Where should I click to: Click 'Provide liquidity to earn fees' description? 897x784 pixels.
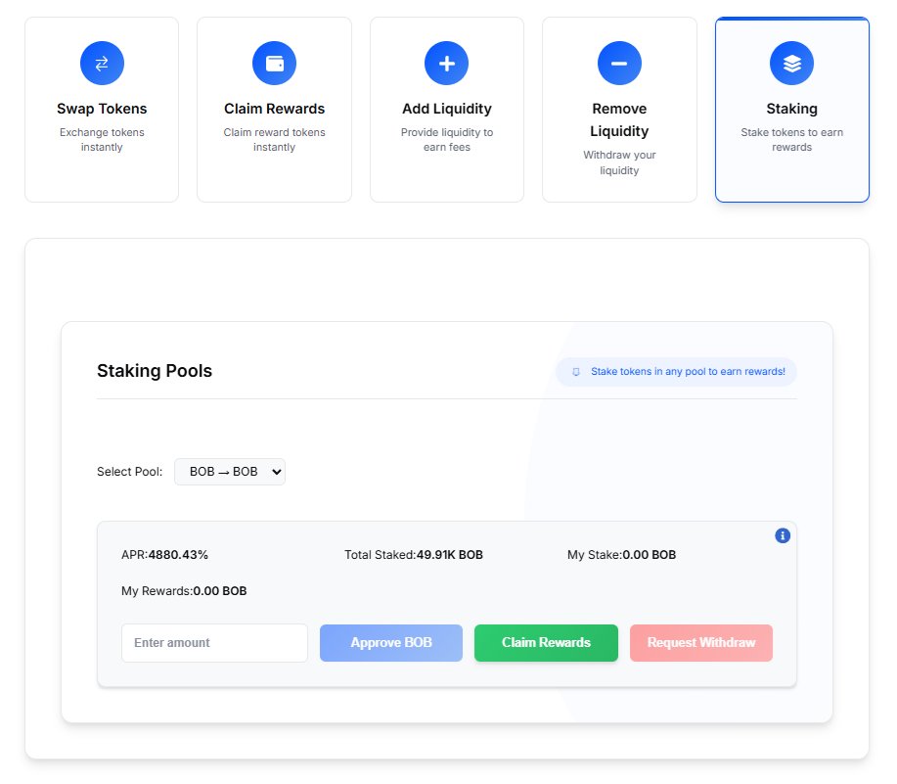tap(447, 140)
